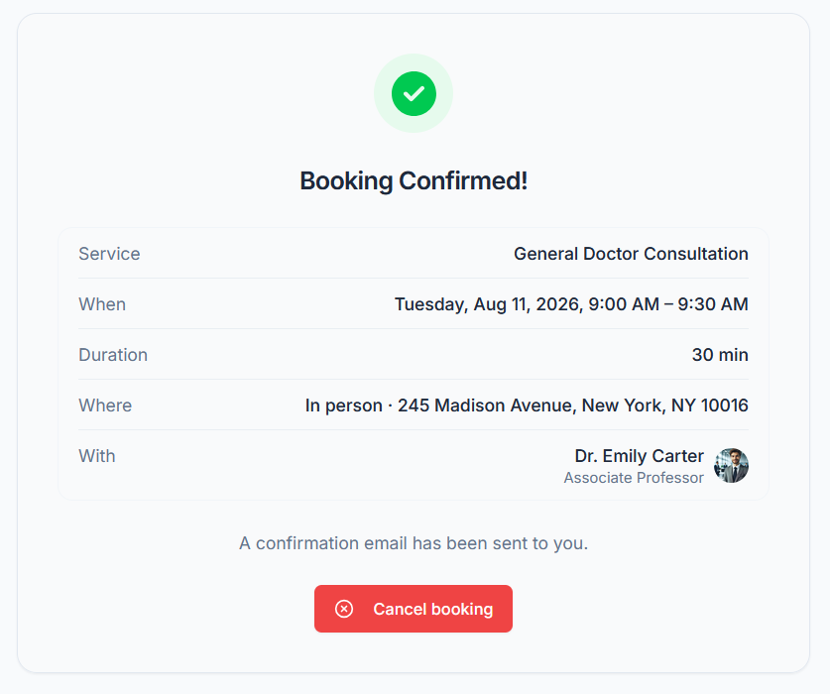
Task: Click the 9:30 AM end time text
Action: (712, 304)
